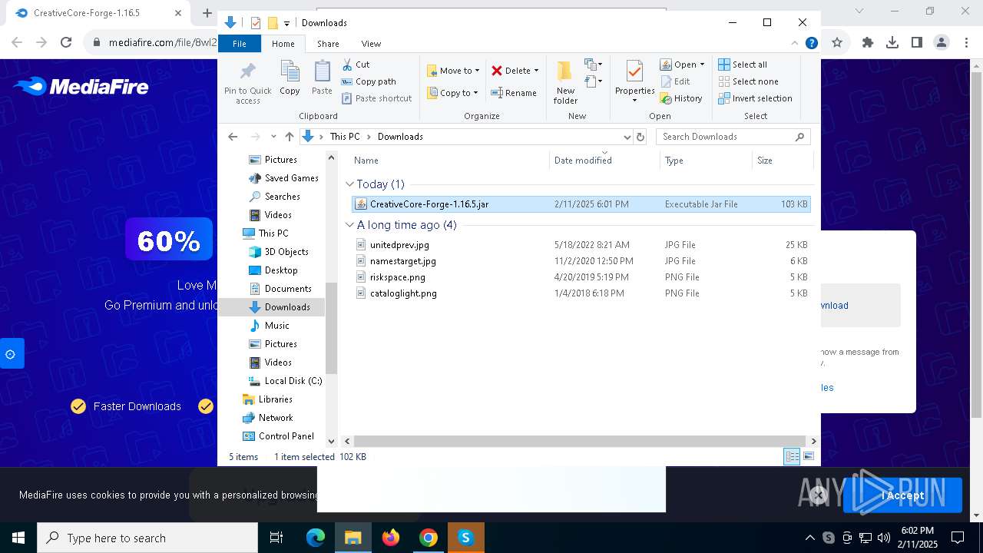Refresh the Downloads folder

pyautogui.click(x=640, y=137)
